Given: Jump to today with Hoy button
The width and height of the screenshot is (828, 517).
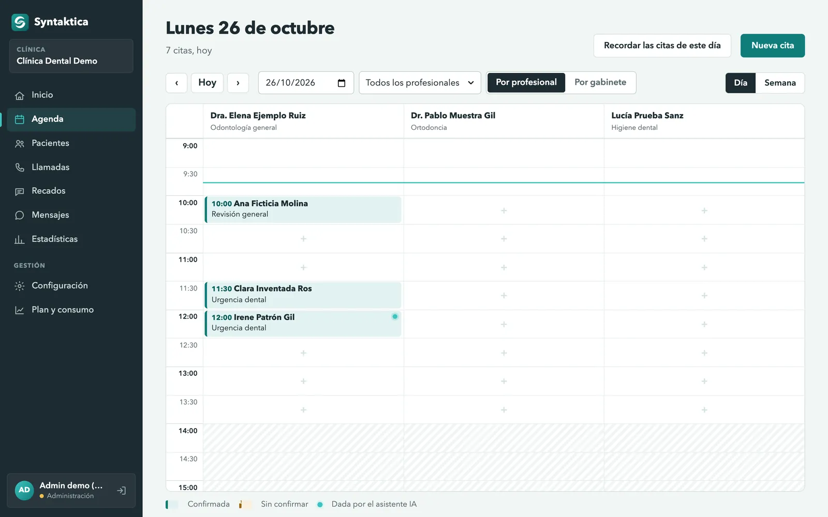Looking at the screenshot, I should coord(207,83).
